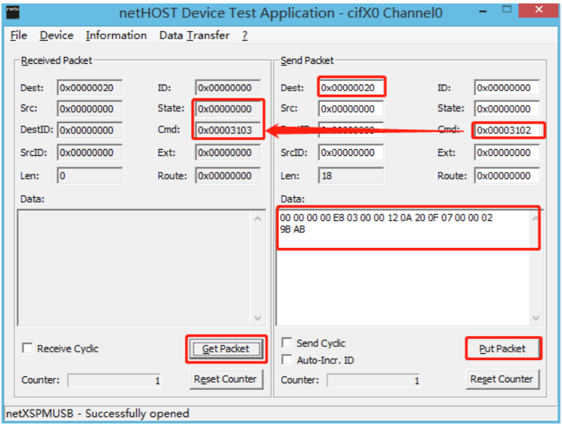Click Send Data scrollbar up arrow

pos(536,218)
